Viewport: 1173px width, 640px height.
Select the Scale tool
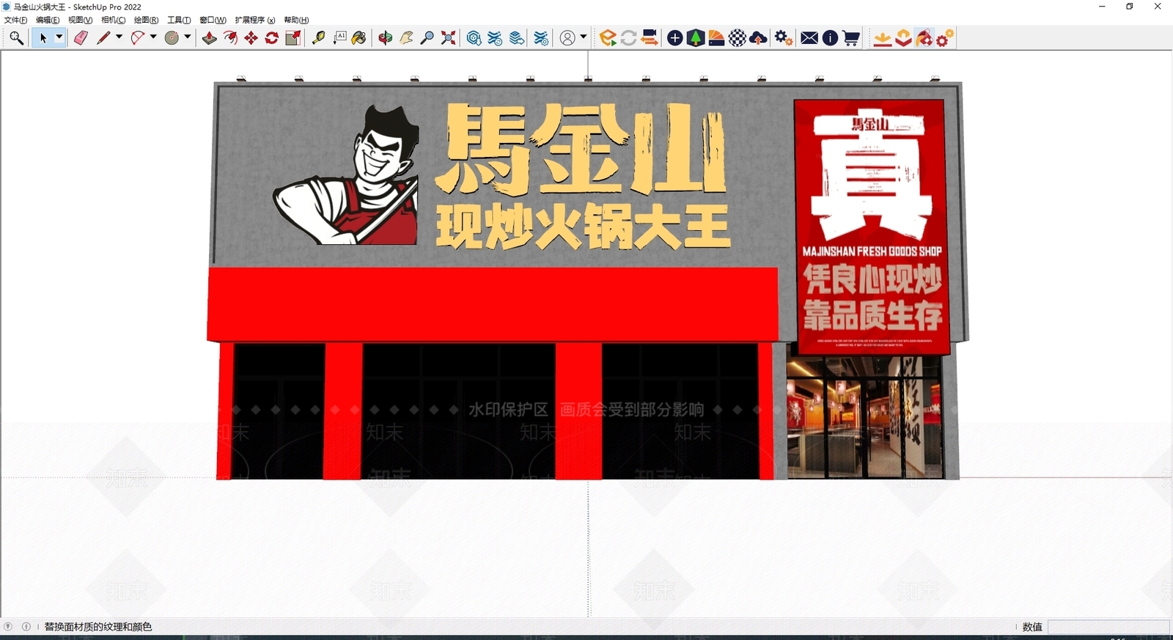(x=293, y=38)
